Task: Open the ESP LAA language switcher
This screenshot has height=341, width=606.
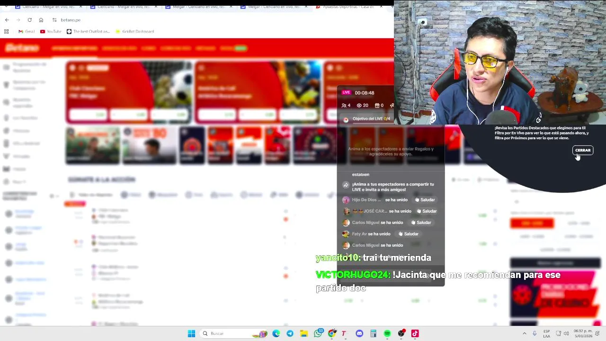Action: 547,333
